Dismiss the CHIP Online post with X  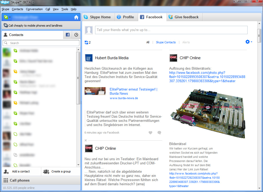click(86, 140)
